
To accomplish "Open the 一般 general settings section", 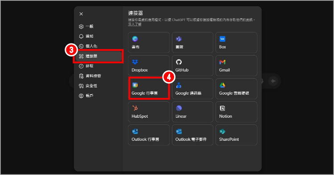I will click(98, 26).
